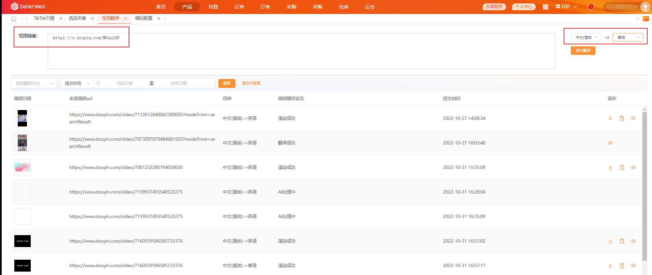Expand the blurred username account dropdown
652x275 pixels.
click(622, 6)
